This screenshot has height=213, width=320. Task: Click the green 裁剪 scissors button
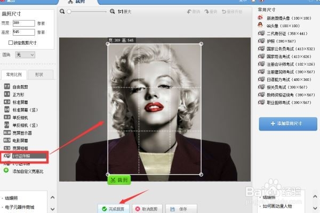click(x=119, y=180)
